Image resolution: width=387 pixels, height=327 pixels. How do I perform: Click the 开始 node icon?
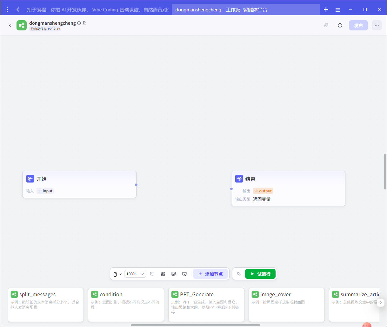tap(30, 179)
